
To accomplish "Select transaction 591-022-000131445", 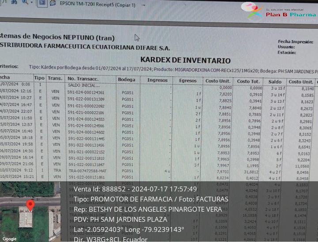I will coord(86,139).
